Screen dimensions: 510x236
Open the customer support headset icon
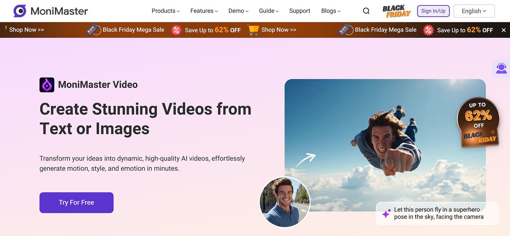tap(501, 68)
